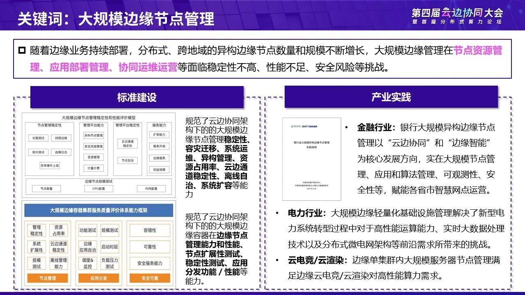Select the 边缘应用自治 box

88,247
